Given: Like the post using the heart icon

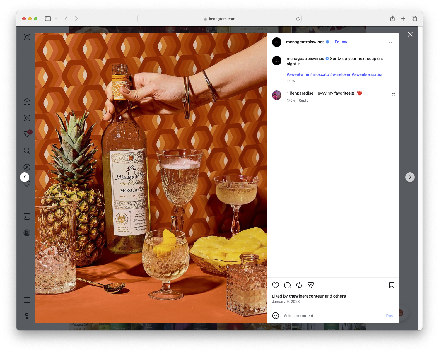Looking at the screenshot, I should (275, 285).
